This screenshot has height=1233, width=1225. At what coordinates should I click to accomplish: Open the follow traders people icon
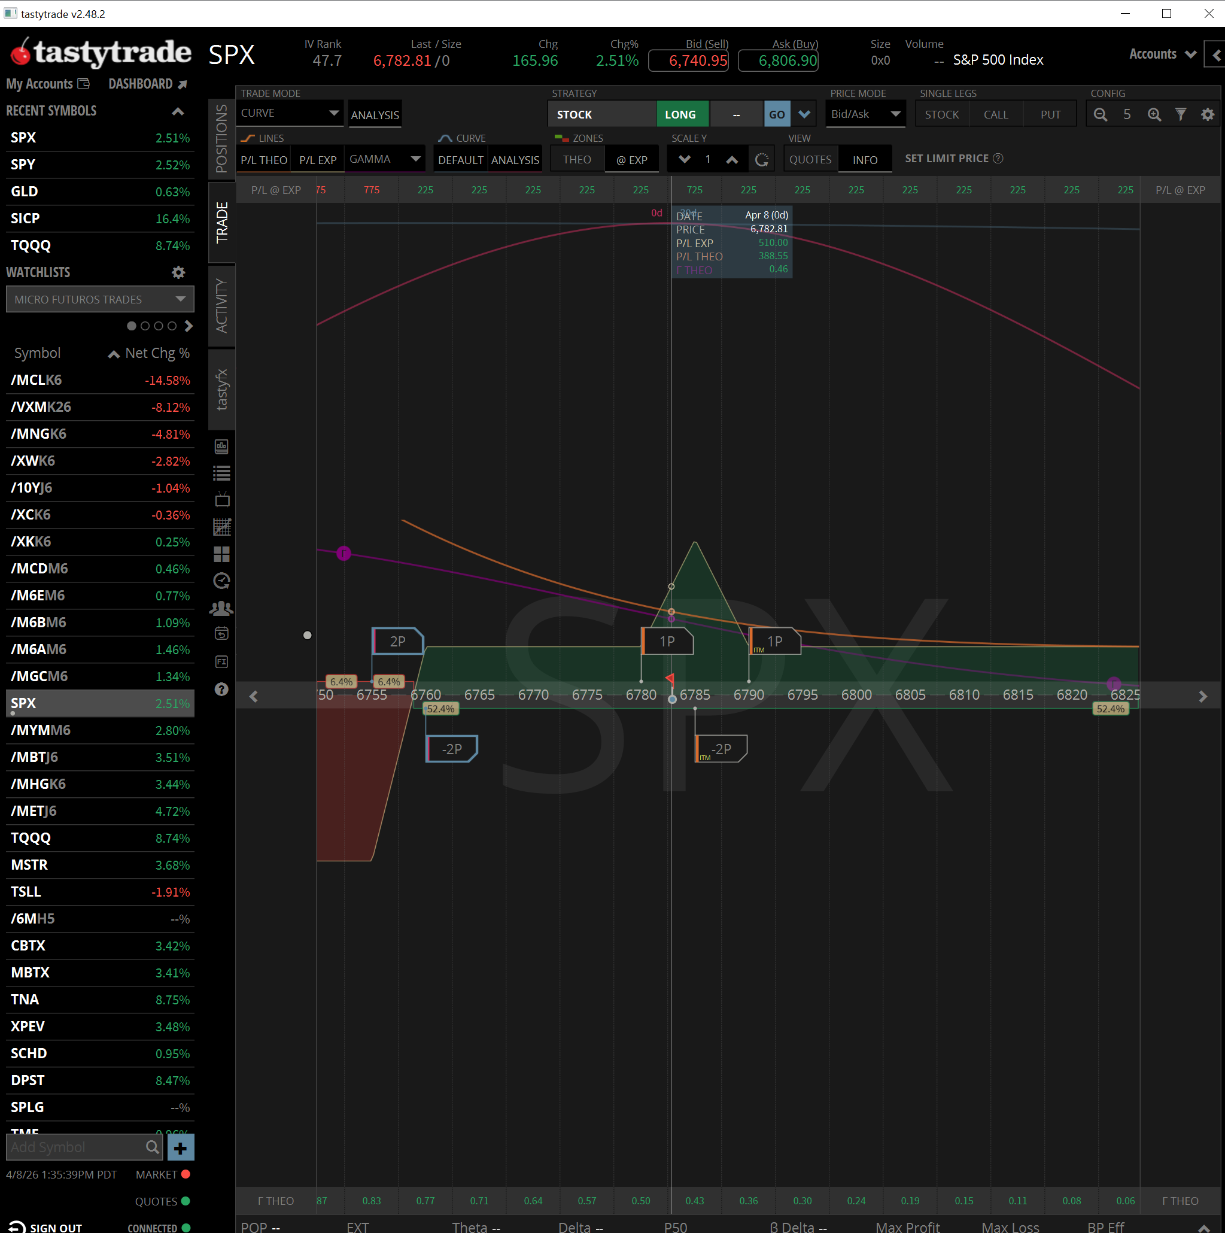[x=221, y=608]
